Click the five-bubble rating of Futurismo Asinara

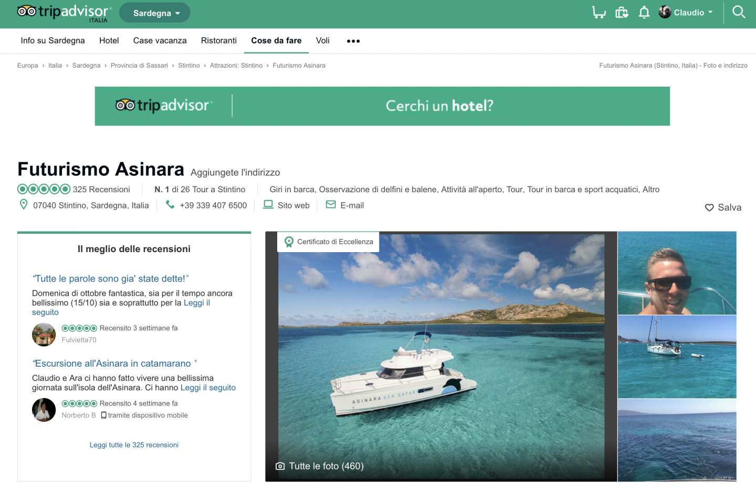(x=44, y=189)
